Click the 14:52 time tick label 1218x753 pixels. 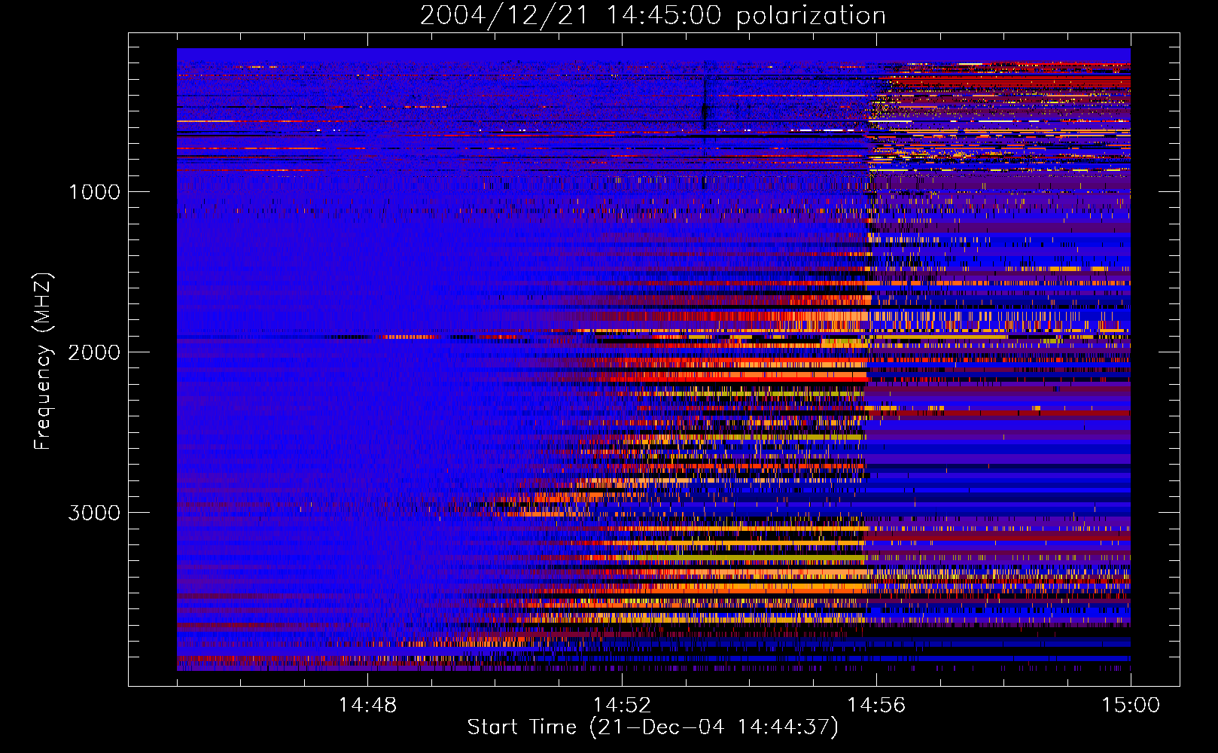coord(622,706)
